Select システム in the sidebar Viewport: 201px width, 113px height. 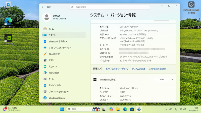pyautogui.click(x=64, y=35)
